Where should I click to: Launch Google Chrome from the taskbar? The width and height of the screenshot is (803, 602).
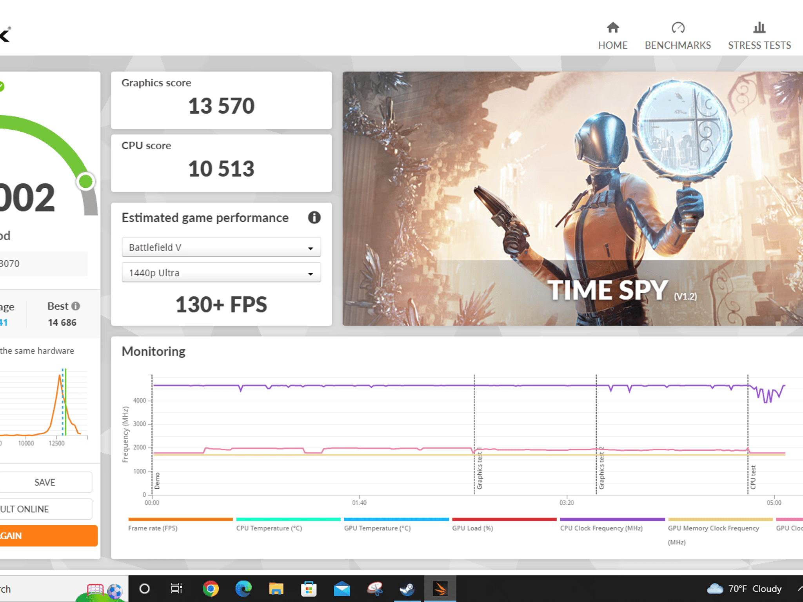211,589
